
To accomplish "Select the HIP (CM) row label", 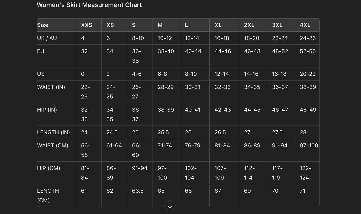I will click(x=49, y=168).
